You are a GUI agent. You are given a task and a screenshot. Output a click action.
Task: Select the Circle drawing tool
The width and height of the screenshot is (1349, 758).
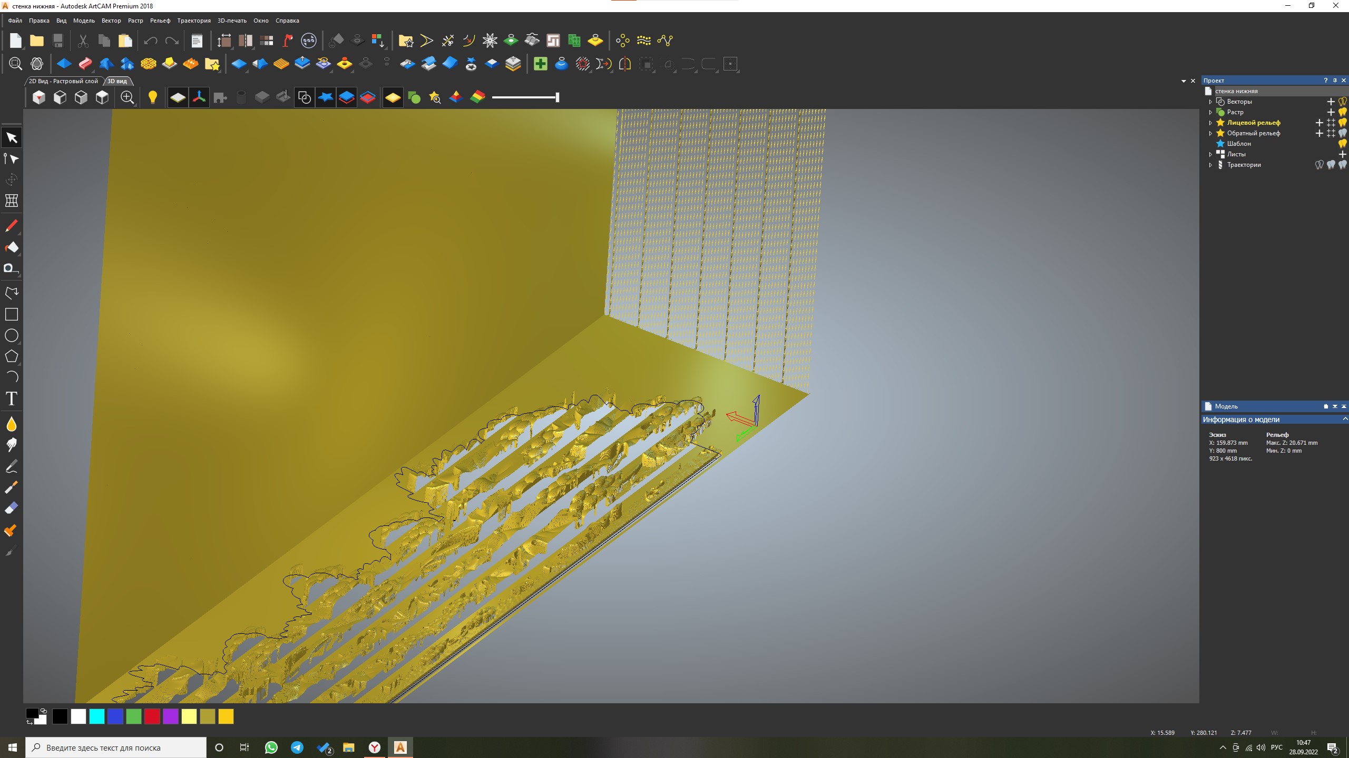click(x=11, y=335)
